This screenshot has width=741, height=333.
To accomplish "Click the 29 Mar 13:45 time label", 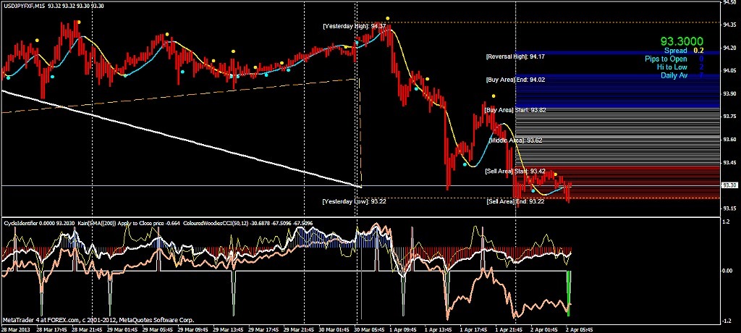I will click(227, 329).
